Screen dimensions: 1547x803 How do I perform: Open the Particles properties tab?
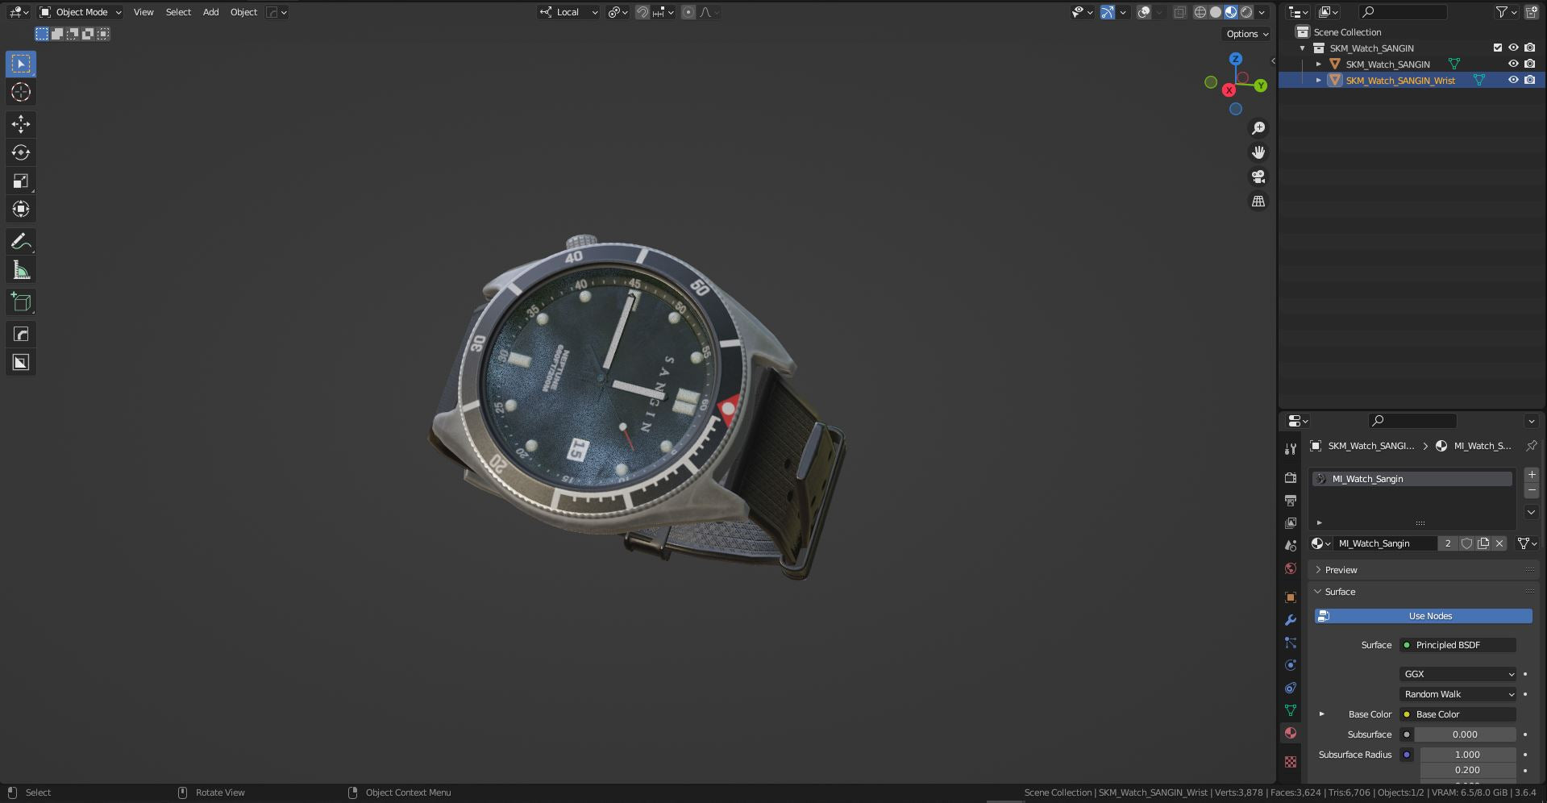click(1291, 643)
